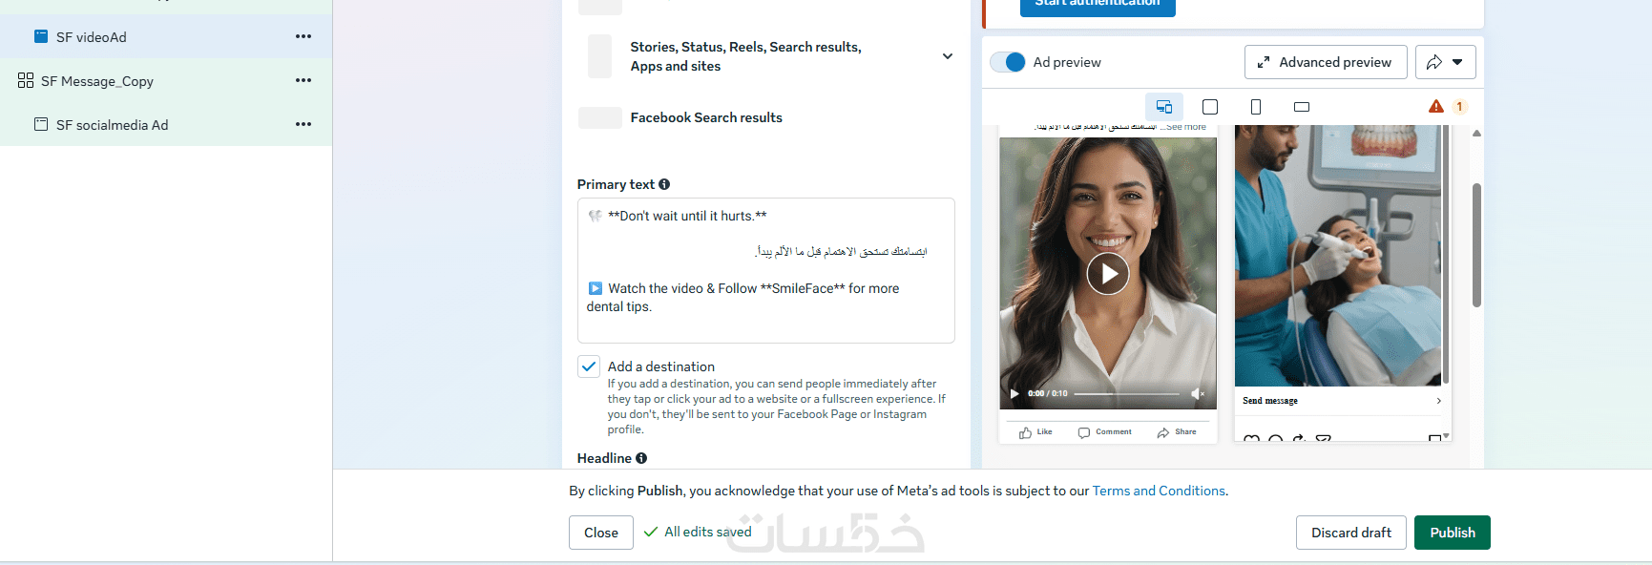Image resolution: width=1652 pixels, height=565 pixels.
Task: Click the preview scrollbar up arrow
Action: point(1476,134)
